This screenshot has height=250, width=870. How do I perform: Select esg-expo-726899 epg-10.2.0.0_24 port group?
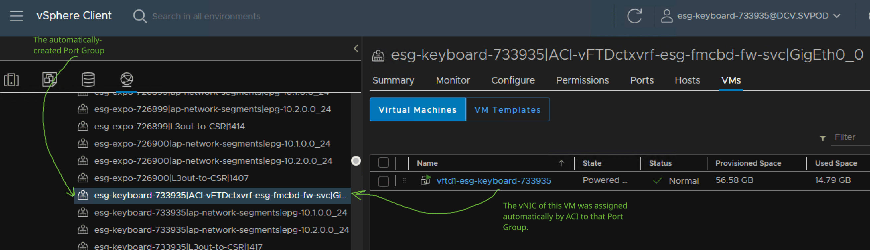click(212, 109)
